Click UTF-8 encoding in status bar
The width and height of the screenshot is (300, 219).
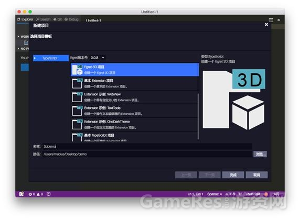point(230,194)
